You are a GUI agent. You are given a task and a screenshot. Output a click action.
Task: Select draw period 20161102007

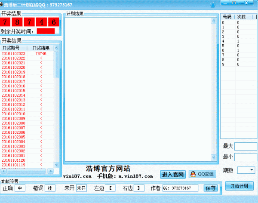click(13, 128)
